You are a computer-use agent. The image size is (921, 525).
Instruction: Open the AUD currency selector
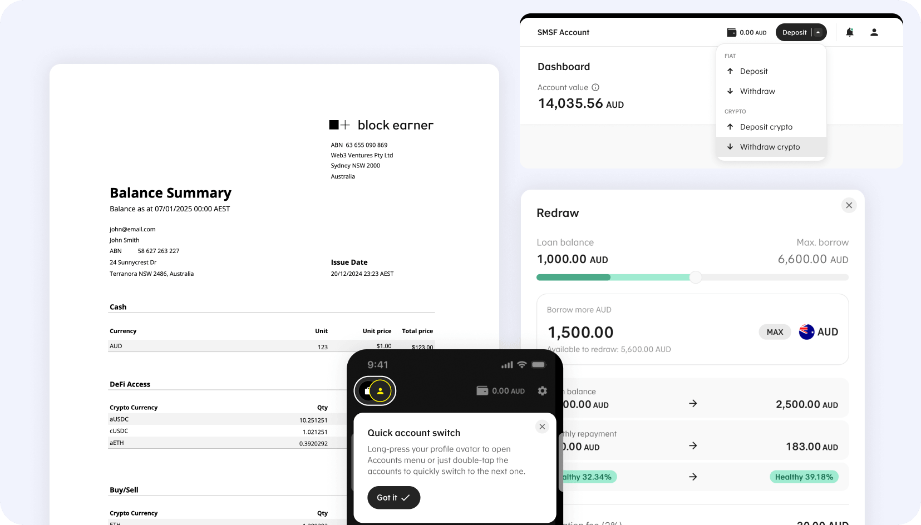819,332
